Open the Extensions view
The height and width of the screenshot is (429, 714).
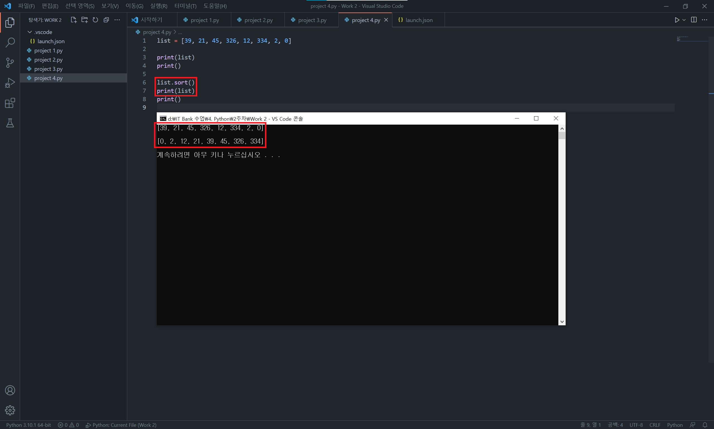point(10,103)
